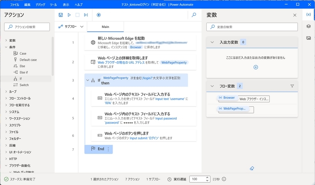
Task: Open the デバッグ menu
Action: (x=40, y=5)
